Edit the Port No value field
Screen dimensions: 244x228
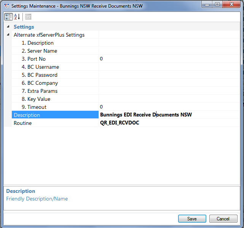pyautogui.click(x=169, y=59)
